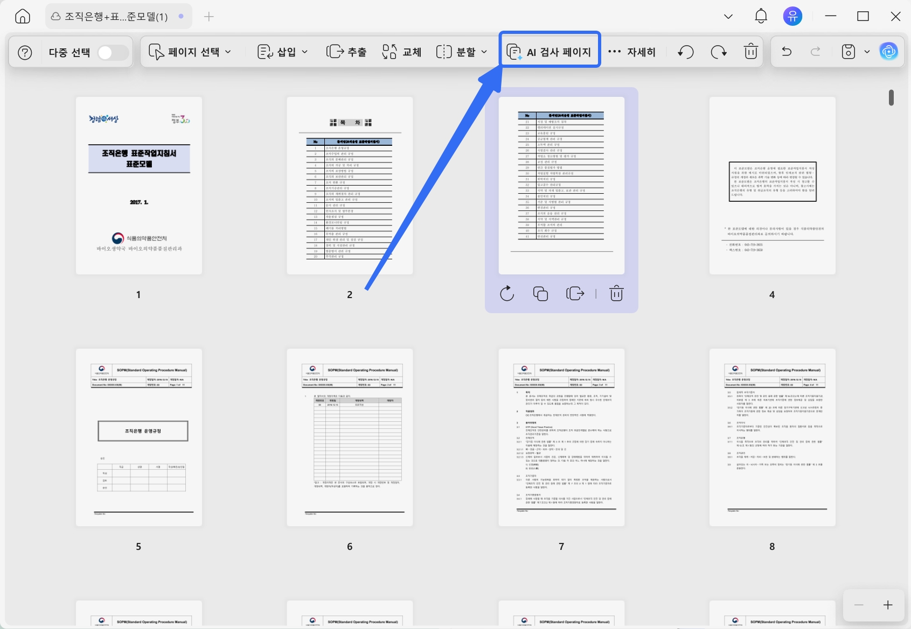Zoom out thumbnails with minus button

point(859,605)
